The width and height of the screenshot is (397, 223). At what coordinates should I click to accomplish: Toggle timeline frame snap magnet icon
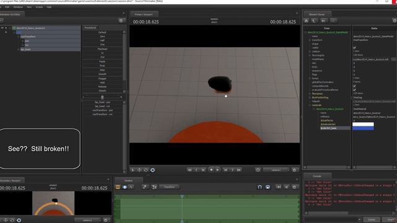pyautogui.click(x=267, y=187)
